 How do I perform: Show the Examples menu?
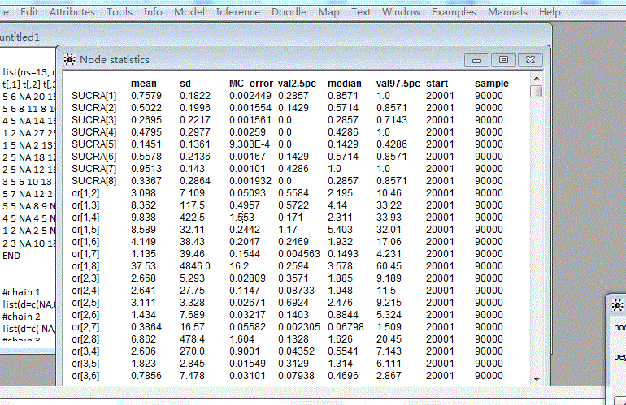(x=454, y=12)
